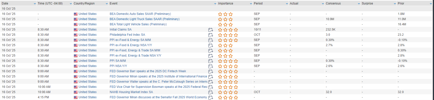Expand the Importance column dropdown arrow
434x100 pixels.
tap(251, 4)
